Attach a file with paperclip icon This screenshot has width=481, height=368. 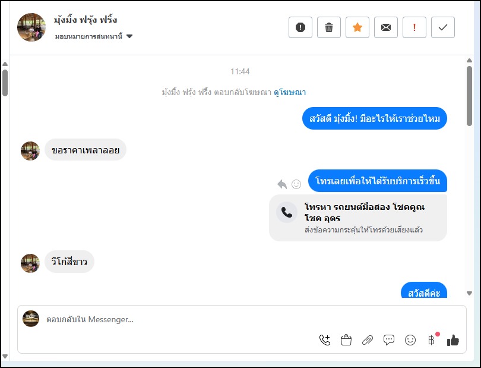tap(368, 340)
